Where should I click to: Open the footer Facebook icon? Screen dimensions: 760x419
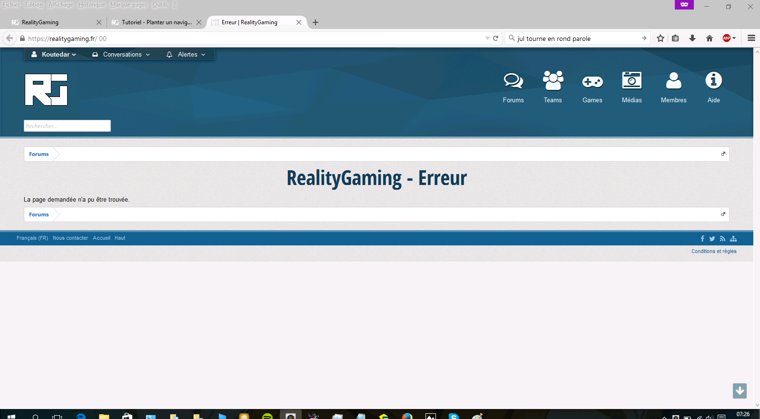702,239
